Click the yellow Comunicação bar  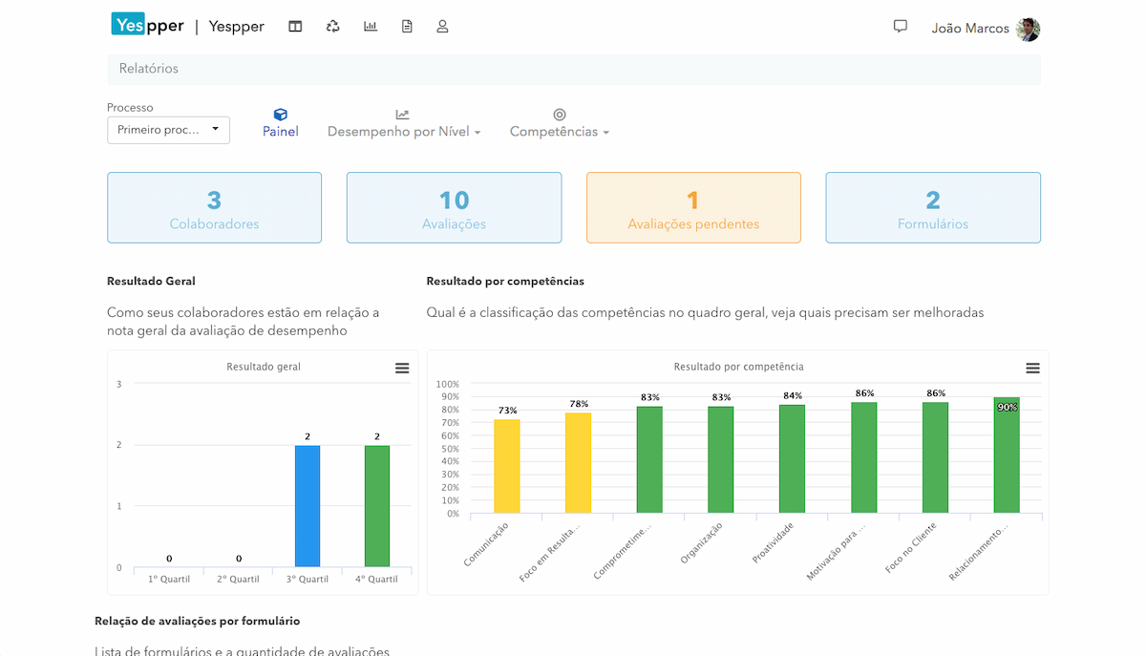coord(507,466)
